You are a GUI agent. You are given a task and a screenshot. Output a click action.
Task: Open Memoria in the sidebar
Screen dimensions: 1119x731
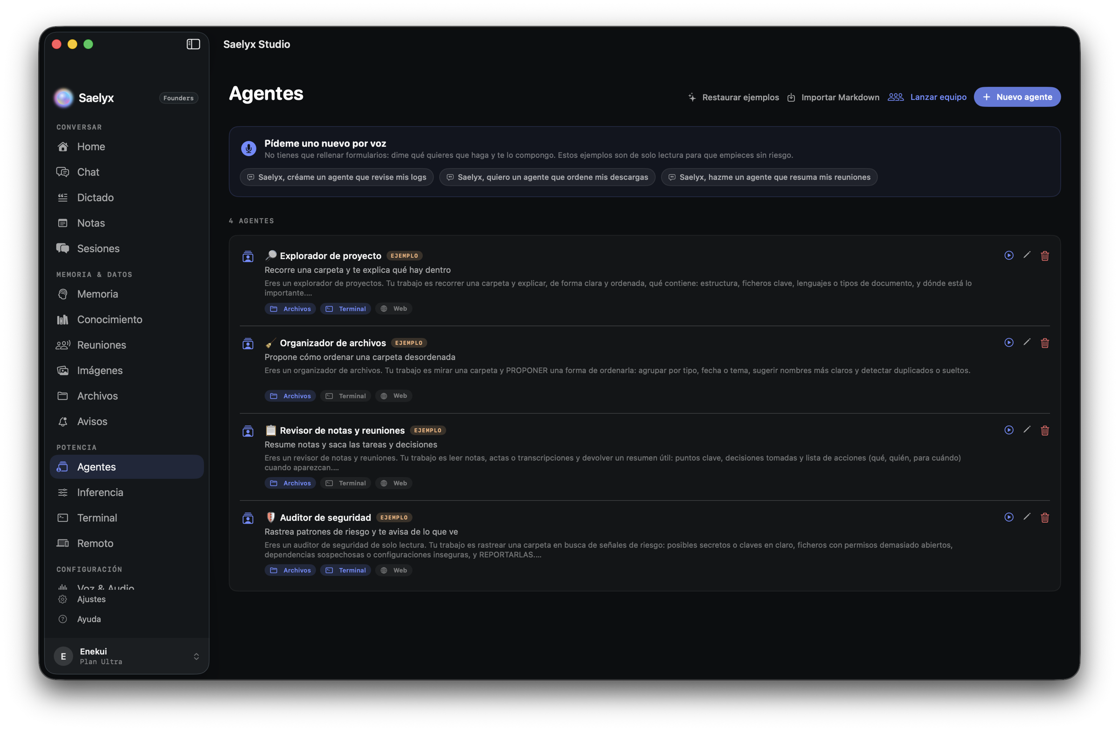click(x=126, y=294)
